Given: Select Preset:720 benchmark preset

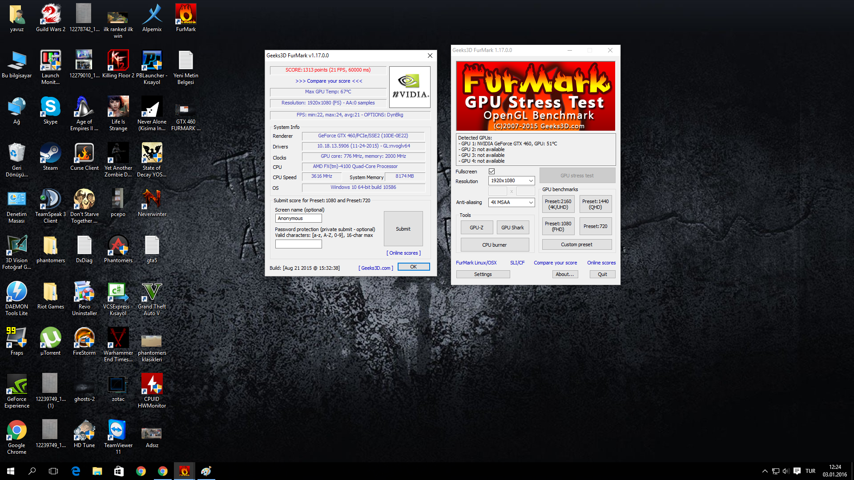Looking at the screenshot, I should pos(595,226).
